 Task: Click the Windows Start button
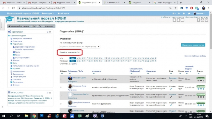pos(4,116)
